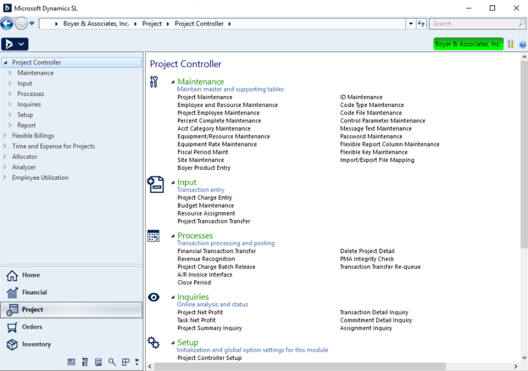Viewport: 528px width, 371px height.
Task: Open the Commitment Detail Inquiry link
Action: tap(376, 320)
